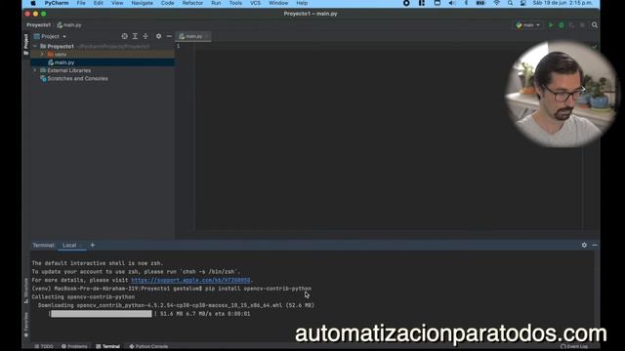Open the PyCharm application menu
This screenshot has height=351, width=625.
click(x=57, y=3)
